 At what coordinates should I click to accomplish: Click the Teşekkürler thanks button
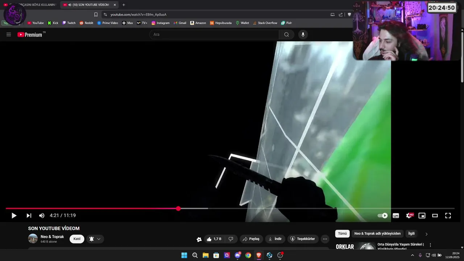303,239
